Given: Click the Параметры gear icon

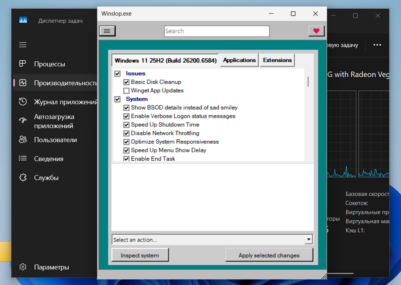Looking at the screenshot, I should (23, 267).
